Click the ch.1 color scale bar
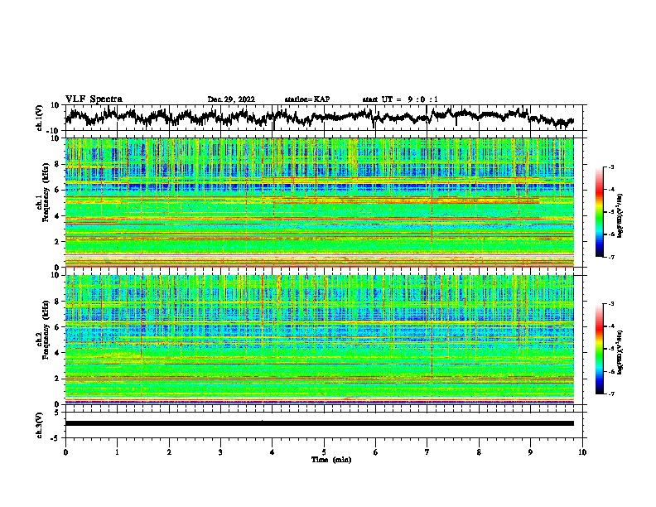Viewport: 656px width, 507px height. (599, 212)
